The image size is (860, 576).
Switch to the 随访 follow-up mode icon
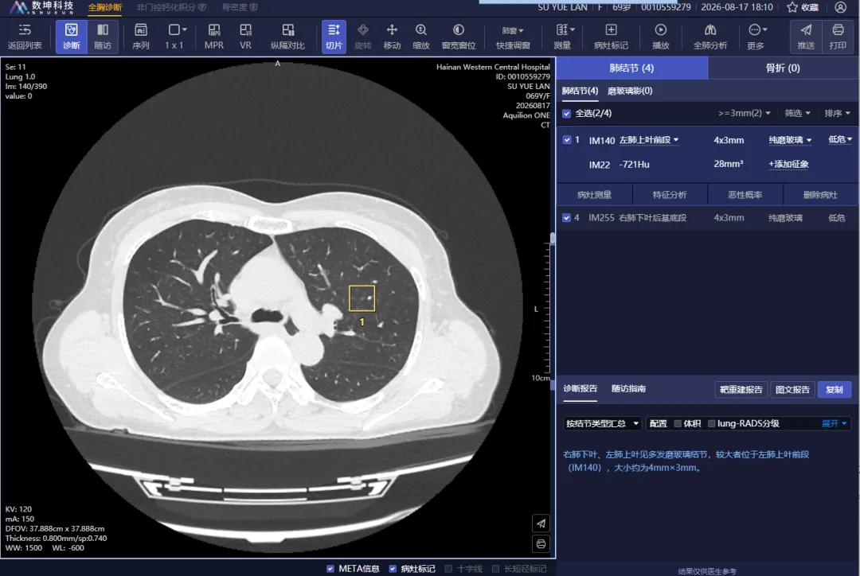[x=103, y=29]
